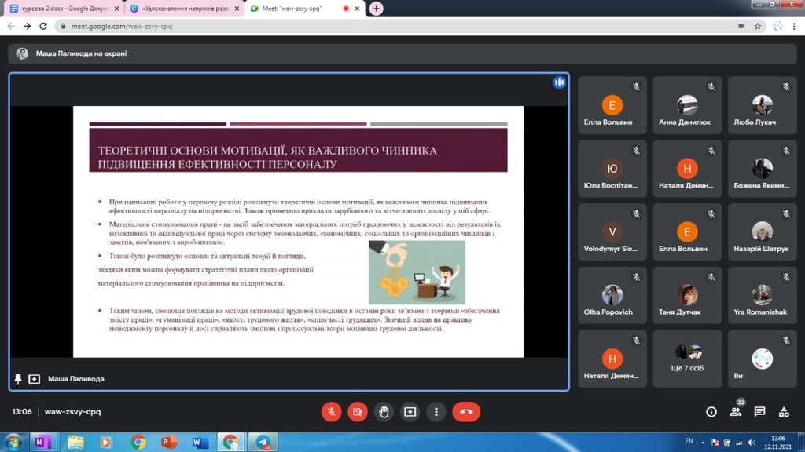
Task: Unpin Маша Паливода's presentation with pin icon
Action: (x=18, y=379)
